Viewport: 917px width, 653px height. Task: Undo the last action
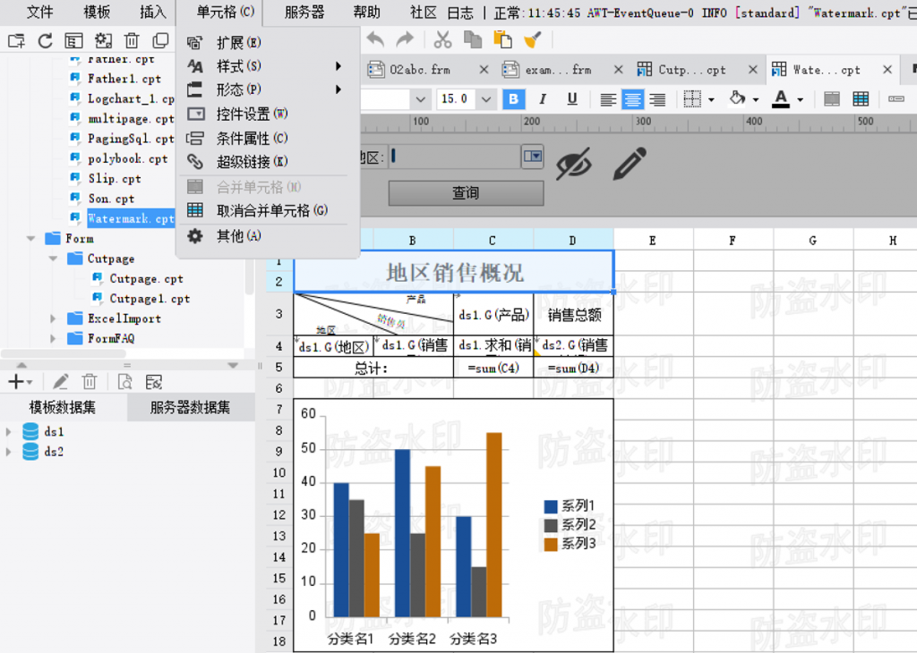point(376,39)
